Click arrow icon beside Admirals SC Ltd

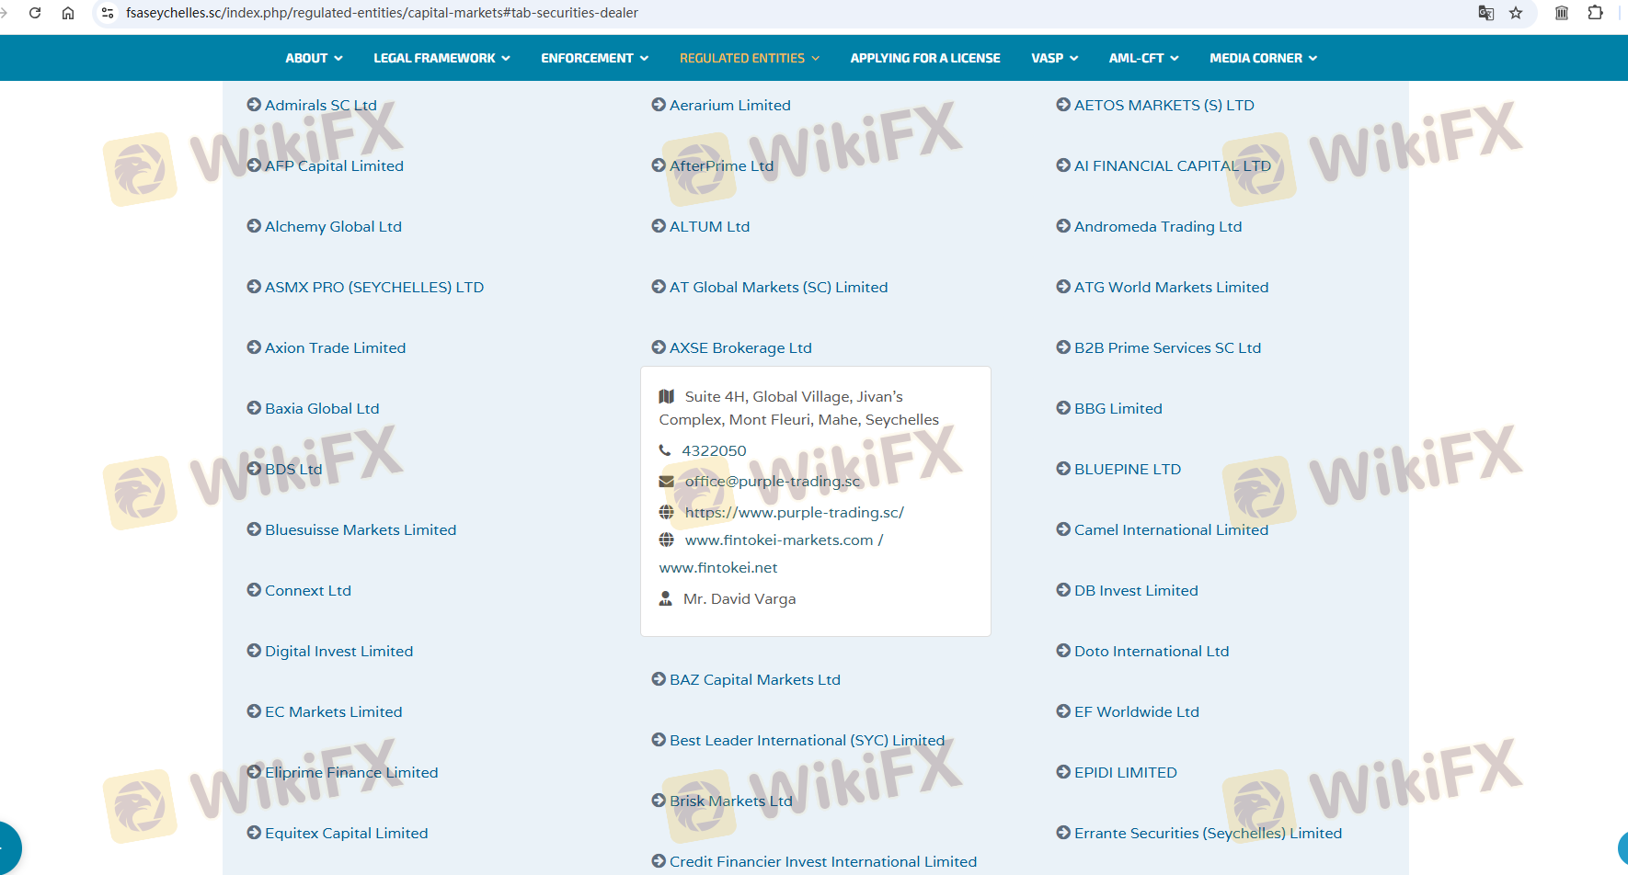(x=254, y=105)
